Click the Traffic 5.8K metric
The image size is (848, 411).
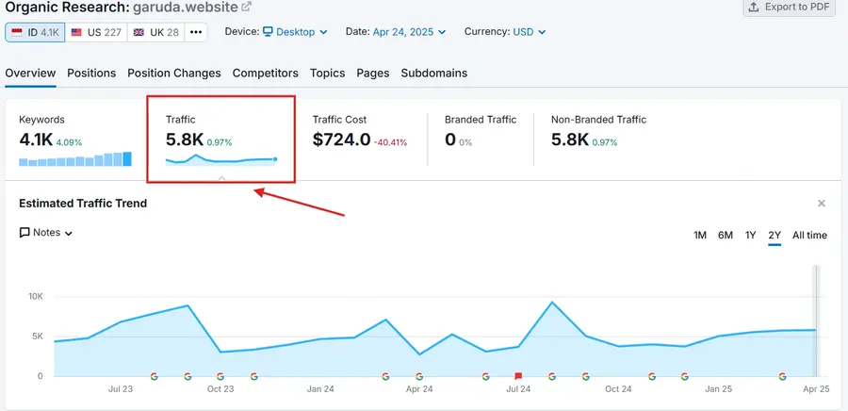(x=185, y=140)
